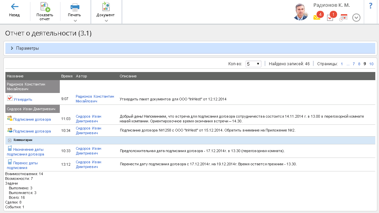This screenshot has width=379, height=213.
Task: Open the Кол-во records count dropdown
Action: click(x=253, y=64)
